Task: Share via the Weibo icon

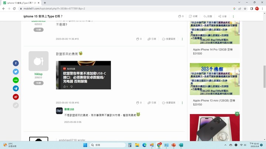Action: (x=16, y=97)
